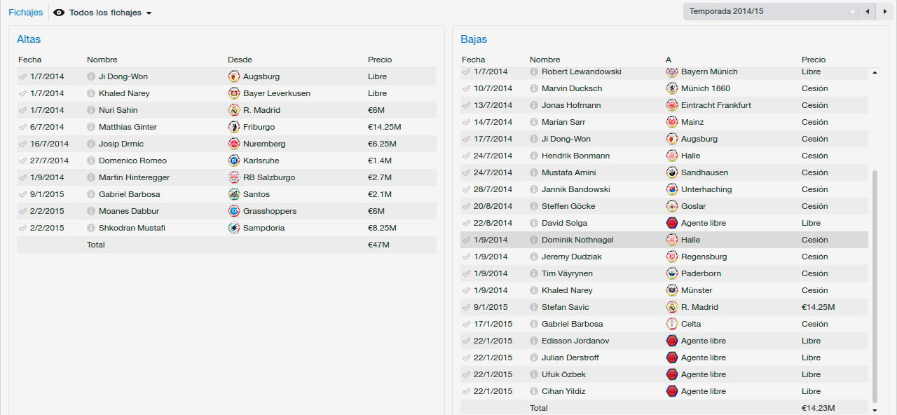897x415 pixels.
Task: Toggle the eye icon for Todos los fichajes
Action: (59, 13)
